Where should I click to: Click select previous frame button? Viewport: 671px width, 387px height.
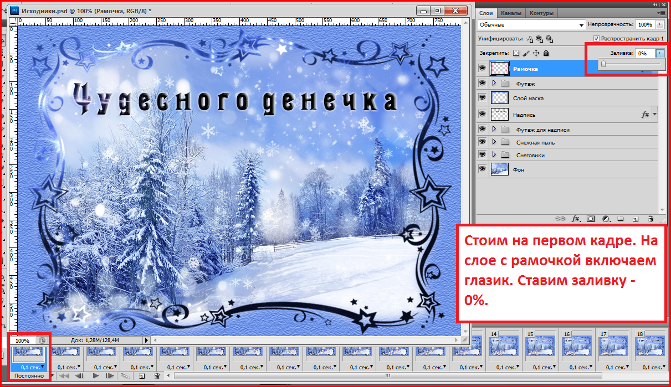[x=79, y=376]
